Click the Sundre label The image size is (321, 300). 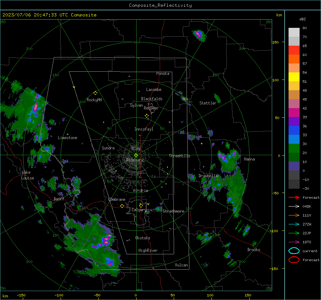click(108, 148)
